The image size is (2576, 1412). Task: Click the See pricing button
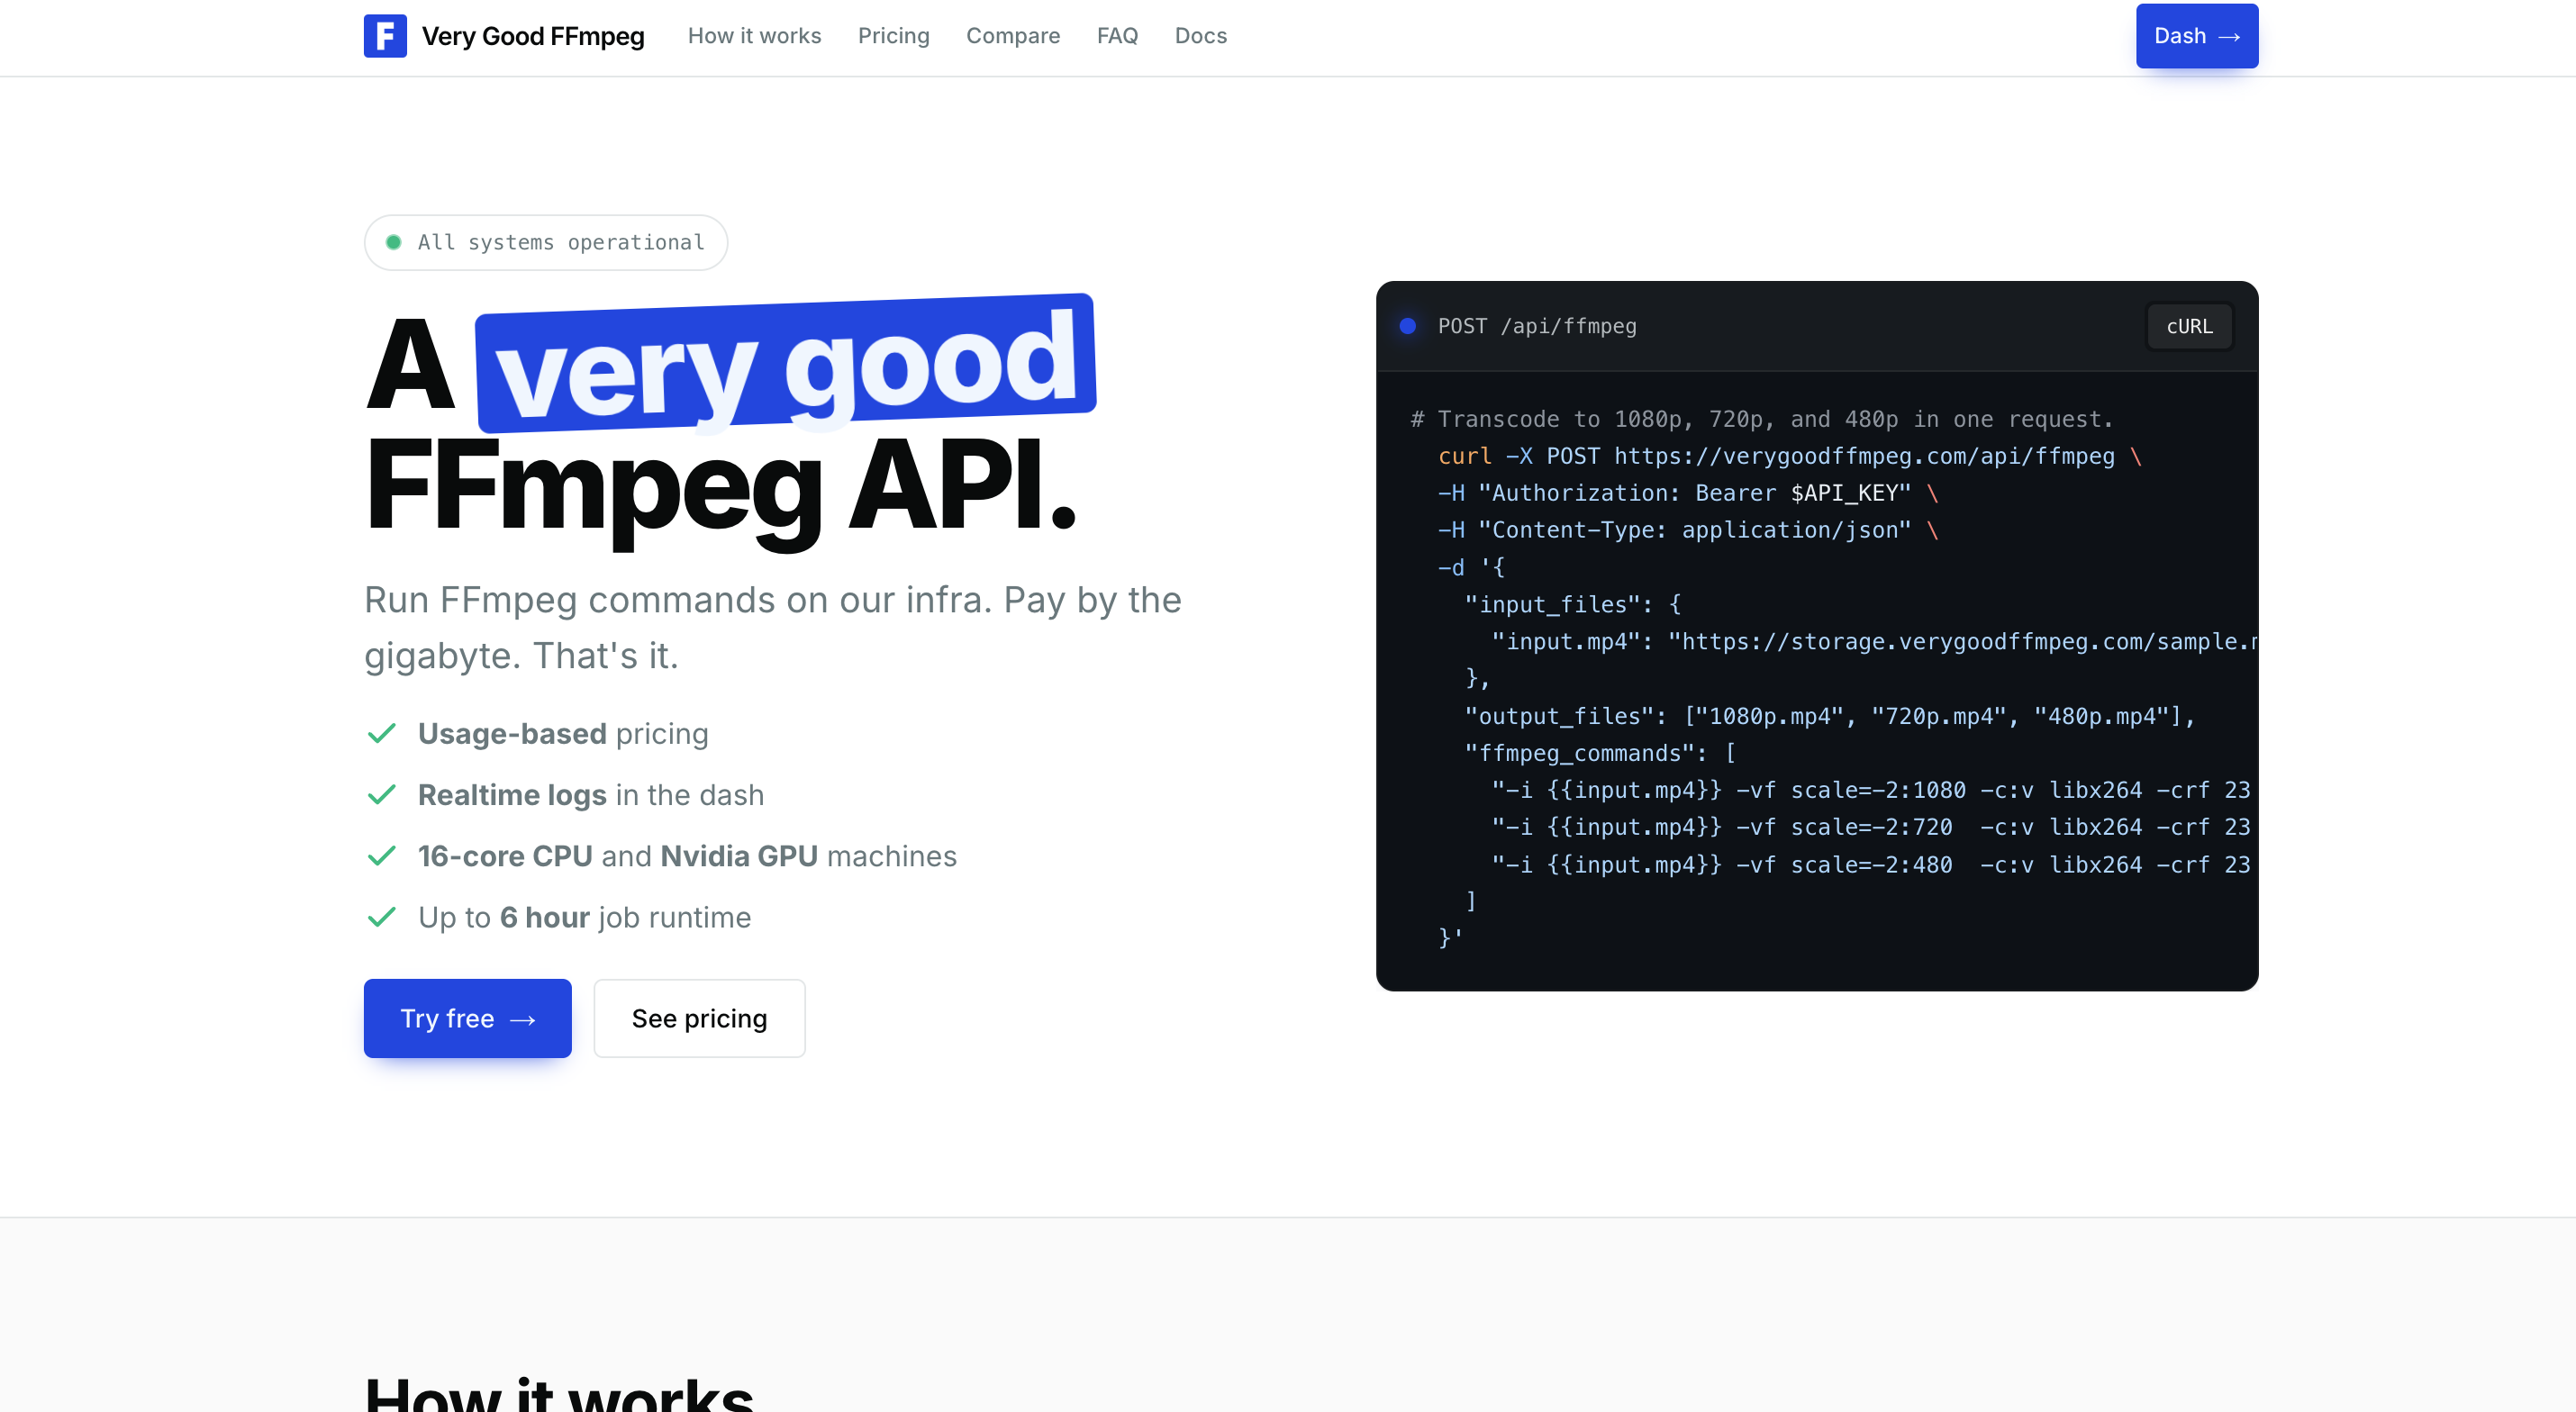click(x=699, y=1018)
